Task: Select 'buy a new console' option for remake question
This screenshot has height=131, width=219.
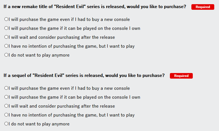Action: click(x=6, y=20)
